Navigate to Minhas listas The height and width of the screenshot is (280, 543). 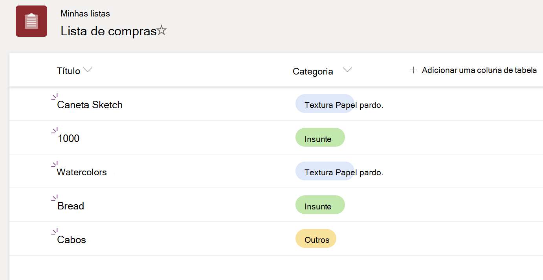pyautogui.click(x=85, y=13)
